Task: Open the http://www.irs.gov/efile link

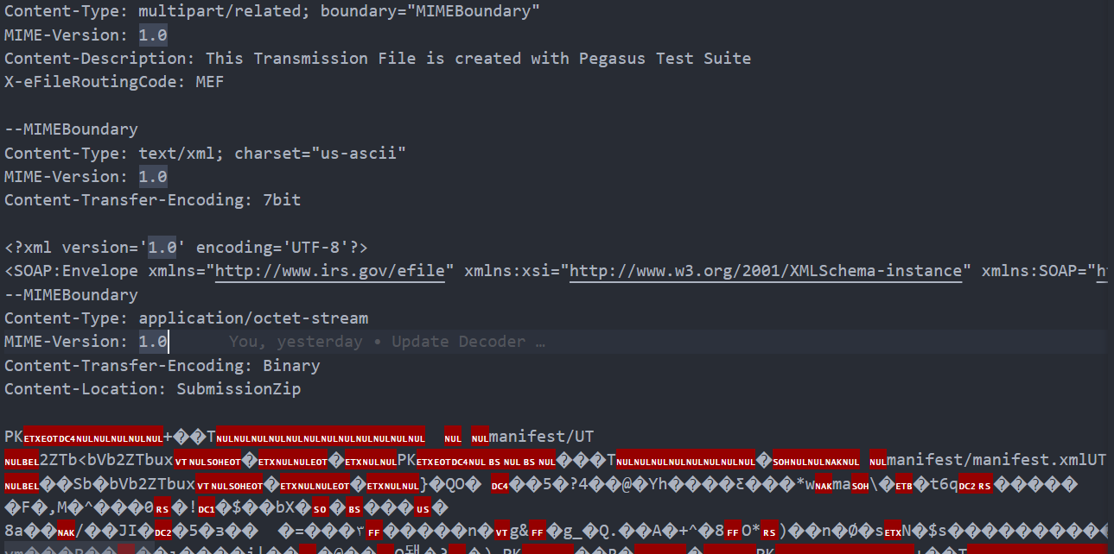Action: tap(330, 271)
